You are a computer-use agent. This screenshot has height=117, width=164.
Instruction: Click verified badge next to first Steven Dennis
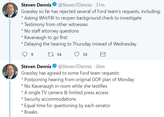(x=55, y=4)
